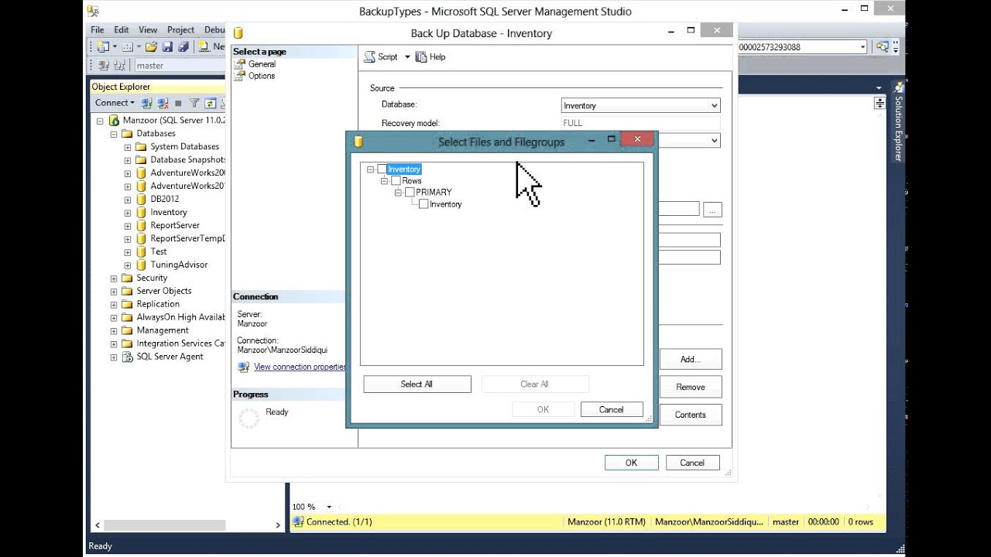Click the Database Snapshots folder icon
This screenshot has height=557, width=991.
coord(141,160)
